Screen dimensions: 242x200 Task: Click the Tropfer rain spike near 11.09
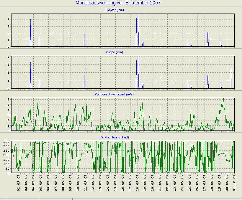84,38
